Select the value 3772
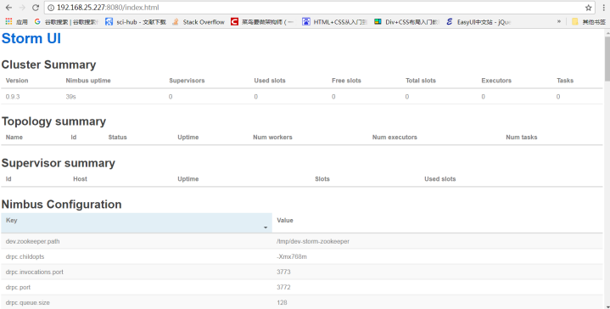 (283, 287)
